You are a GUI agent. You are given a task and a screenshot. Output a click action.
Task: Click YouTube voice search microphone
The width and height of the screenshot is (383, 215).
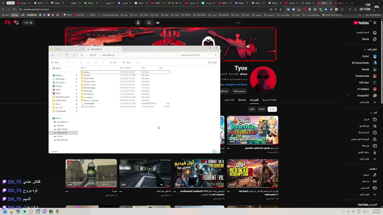point(138,23)
